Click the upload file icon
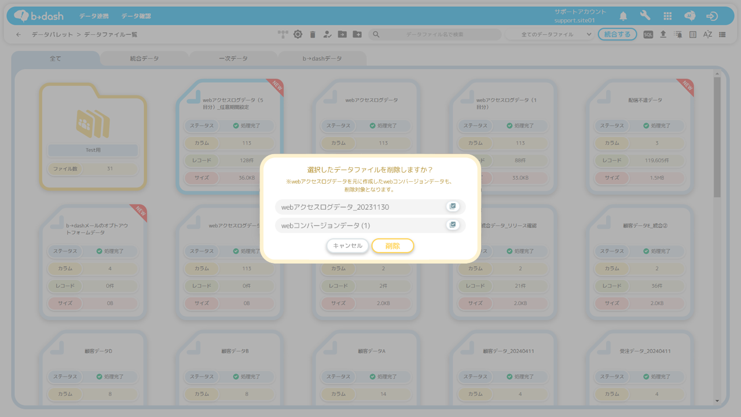 tap(663, 34)
